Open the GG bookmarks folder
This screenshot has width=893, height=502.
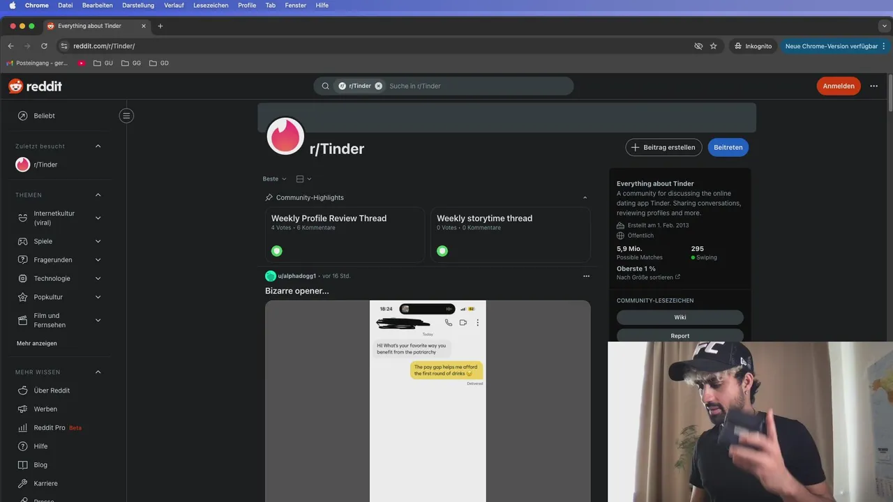tap(131, 63)
